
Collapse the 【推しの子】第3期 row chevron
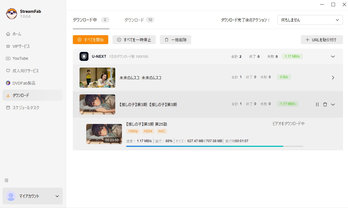point(333,104)
